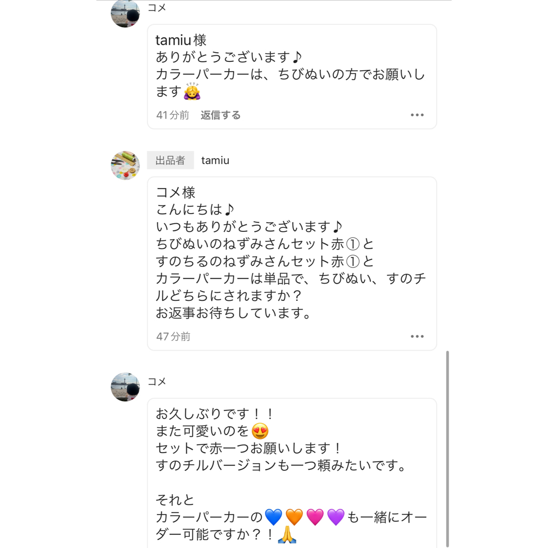Screen dimensions: 548x548
Task: Click the purple heart emoji
Action: point(336,517)
